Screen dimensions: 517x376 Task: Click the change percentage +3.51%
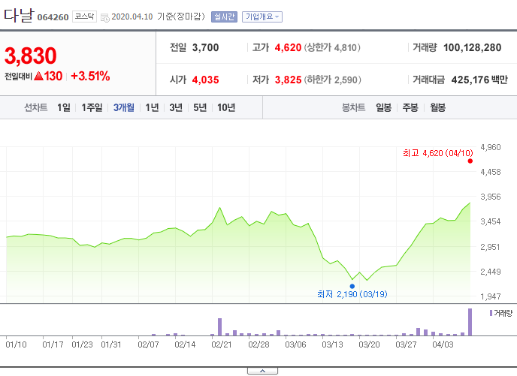point(90,76)
